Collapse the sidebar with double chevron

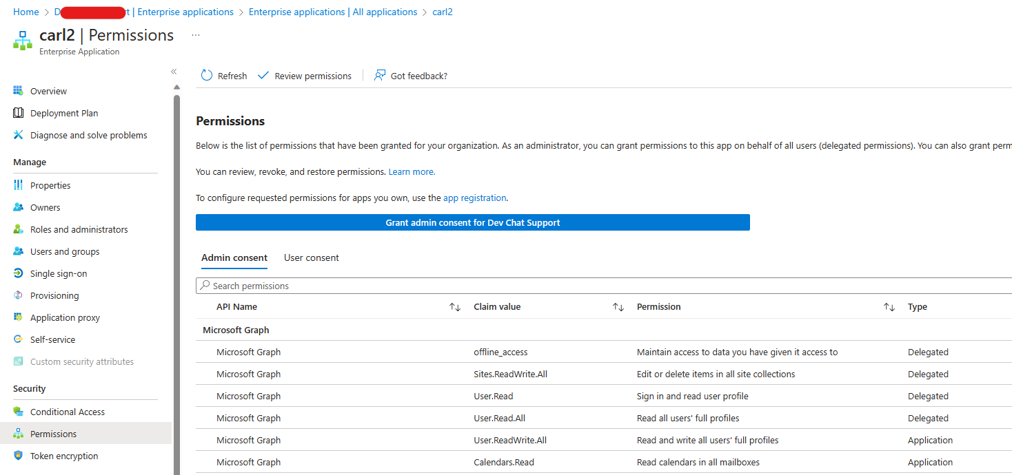(x=174, y=72)
